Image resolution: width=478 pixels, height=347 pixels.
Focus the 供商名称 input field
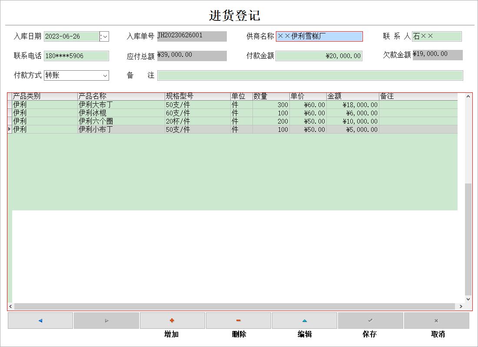tap(319, 36)
